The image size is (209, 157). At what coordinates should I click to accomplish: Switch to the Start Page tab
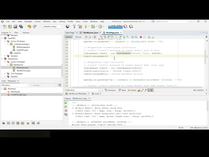click(x=70, y=33)
